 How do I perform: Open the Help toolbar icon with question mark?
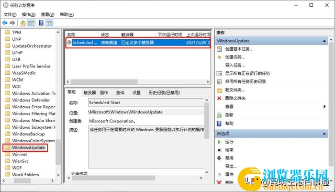tap(41, 22)
